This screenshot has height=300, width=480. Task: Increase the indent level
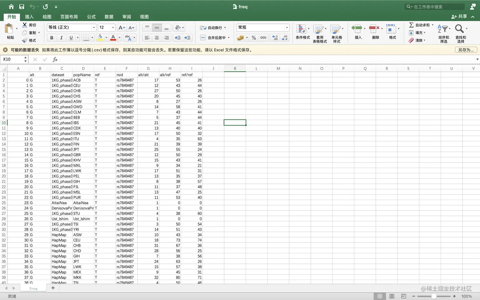pyautogui.click(x=188, y=38)
